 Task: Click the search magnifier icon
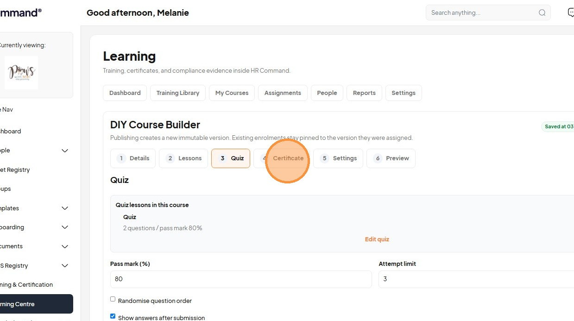click(542, 13)
